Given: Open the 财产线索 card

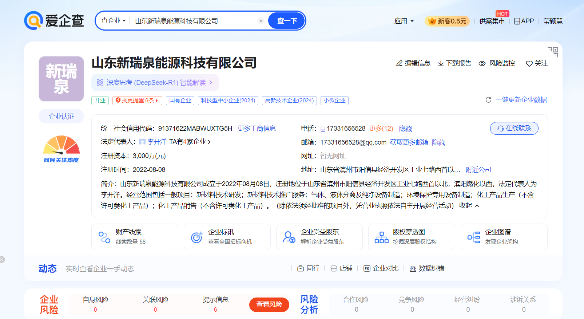Looking at the screenshot, I should pos(135,237).
